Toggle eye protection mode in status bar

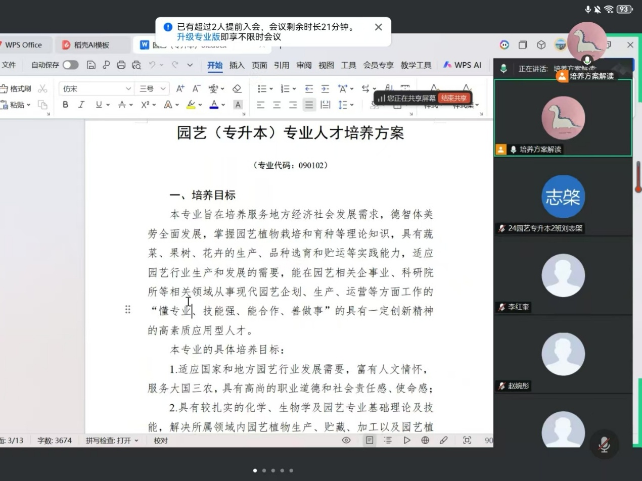click(346, 440)
